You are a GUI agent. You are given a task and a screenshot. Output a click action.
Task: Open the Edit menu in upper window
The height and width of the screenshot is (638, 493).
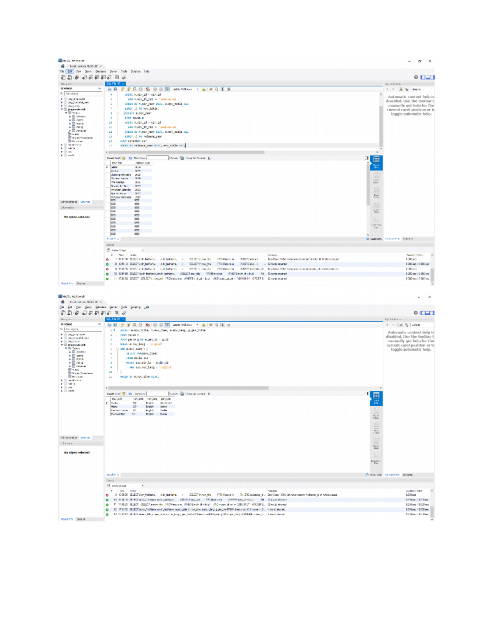[70, 71]
